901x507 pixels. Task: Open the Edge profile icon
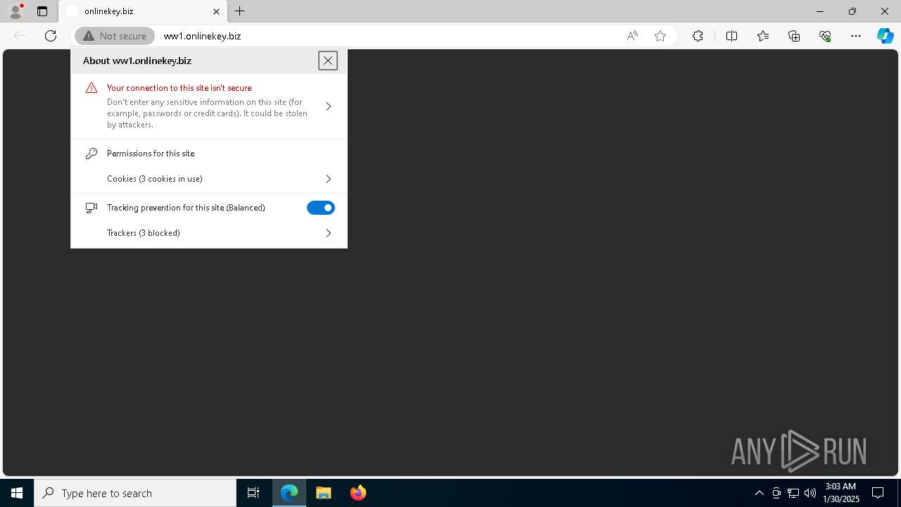pos(15,11)
